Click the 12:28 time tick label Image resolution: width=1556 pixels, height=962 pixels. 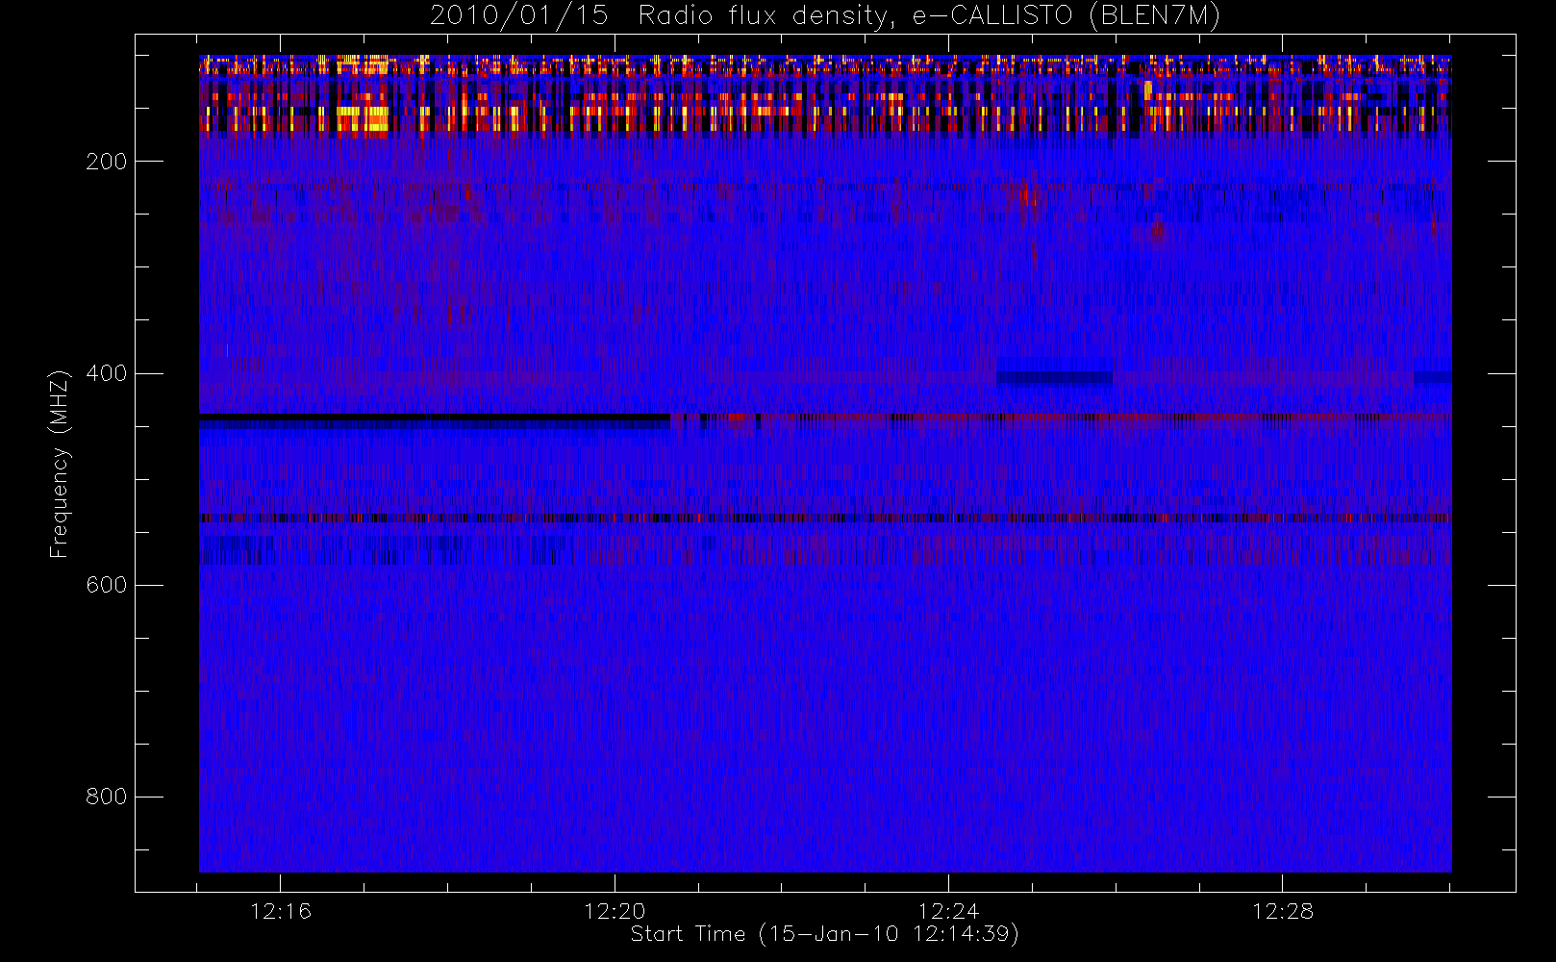(1283, 911)
